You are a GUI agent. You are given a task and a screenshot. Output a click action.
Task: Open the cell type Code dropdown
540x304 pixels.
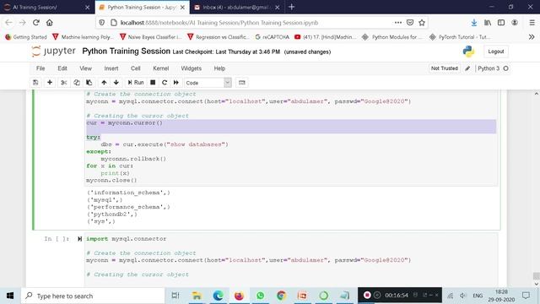tap(208, 83)
